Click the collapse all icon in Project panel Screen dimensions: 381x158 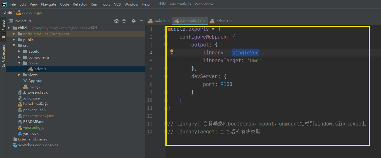(124, 21)
